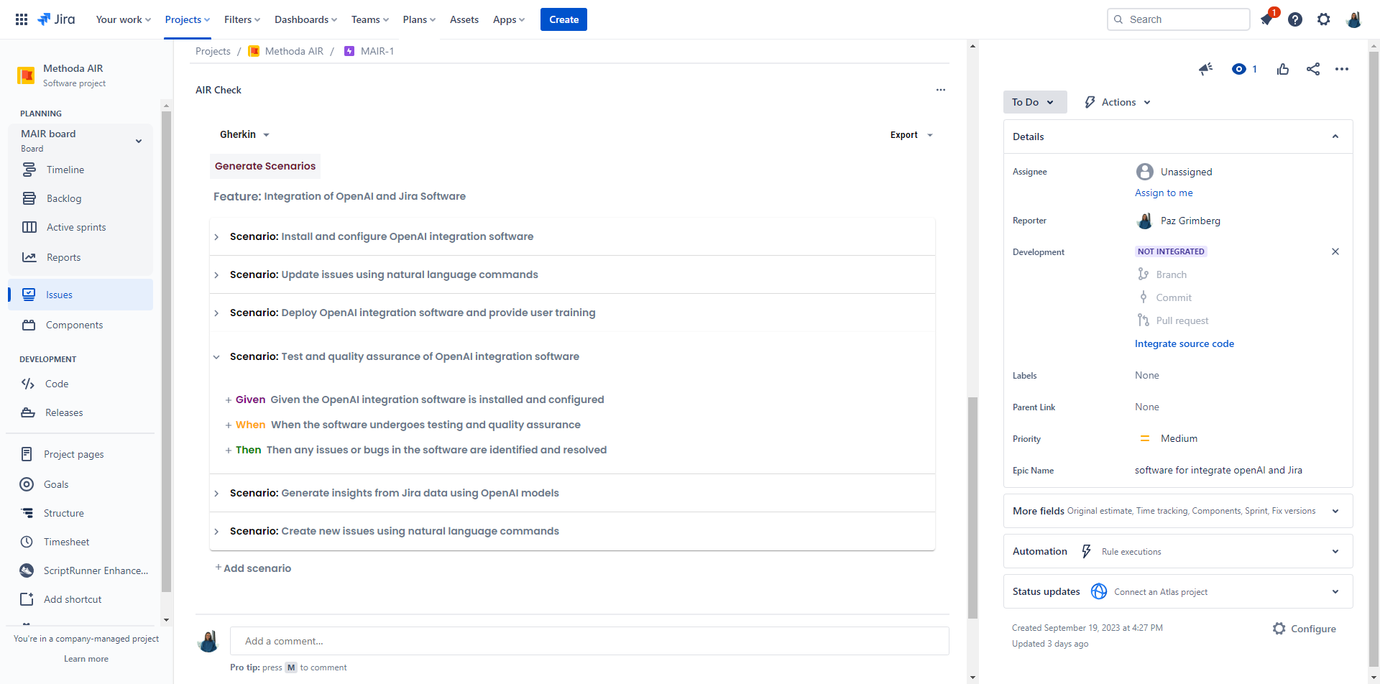Go to Issues in the sidebar
This screenshot has height=684, width=1380.
80,295
